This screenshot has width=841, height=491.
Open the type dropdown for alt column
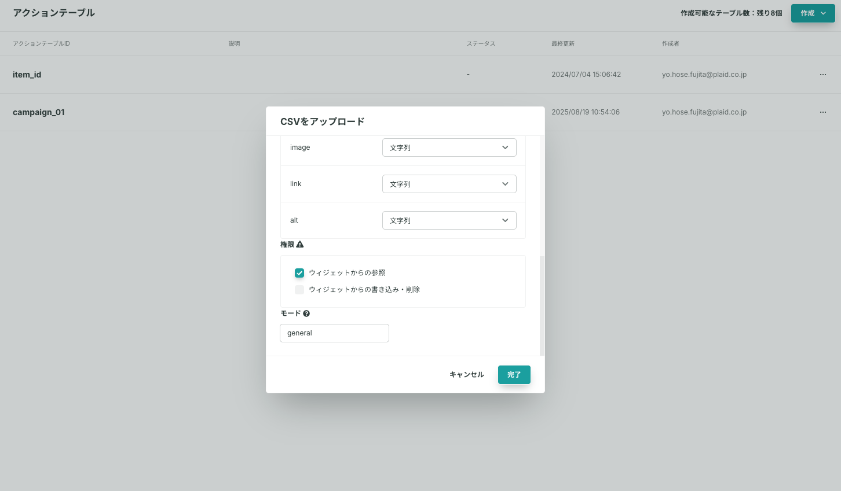click(449, 220)
